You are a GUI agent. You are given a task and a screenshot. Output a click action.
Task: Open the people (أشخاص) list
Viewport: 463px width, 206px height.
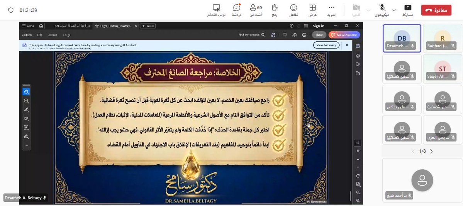(x=255, y=10)
